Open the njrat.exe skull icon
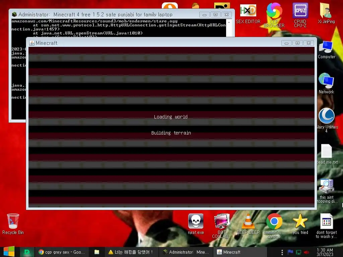This screenshot has width=343, height=257. point(196,224)
